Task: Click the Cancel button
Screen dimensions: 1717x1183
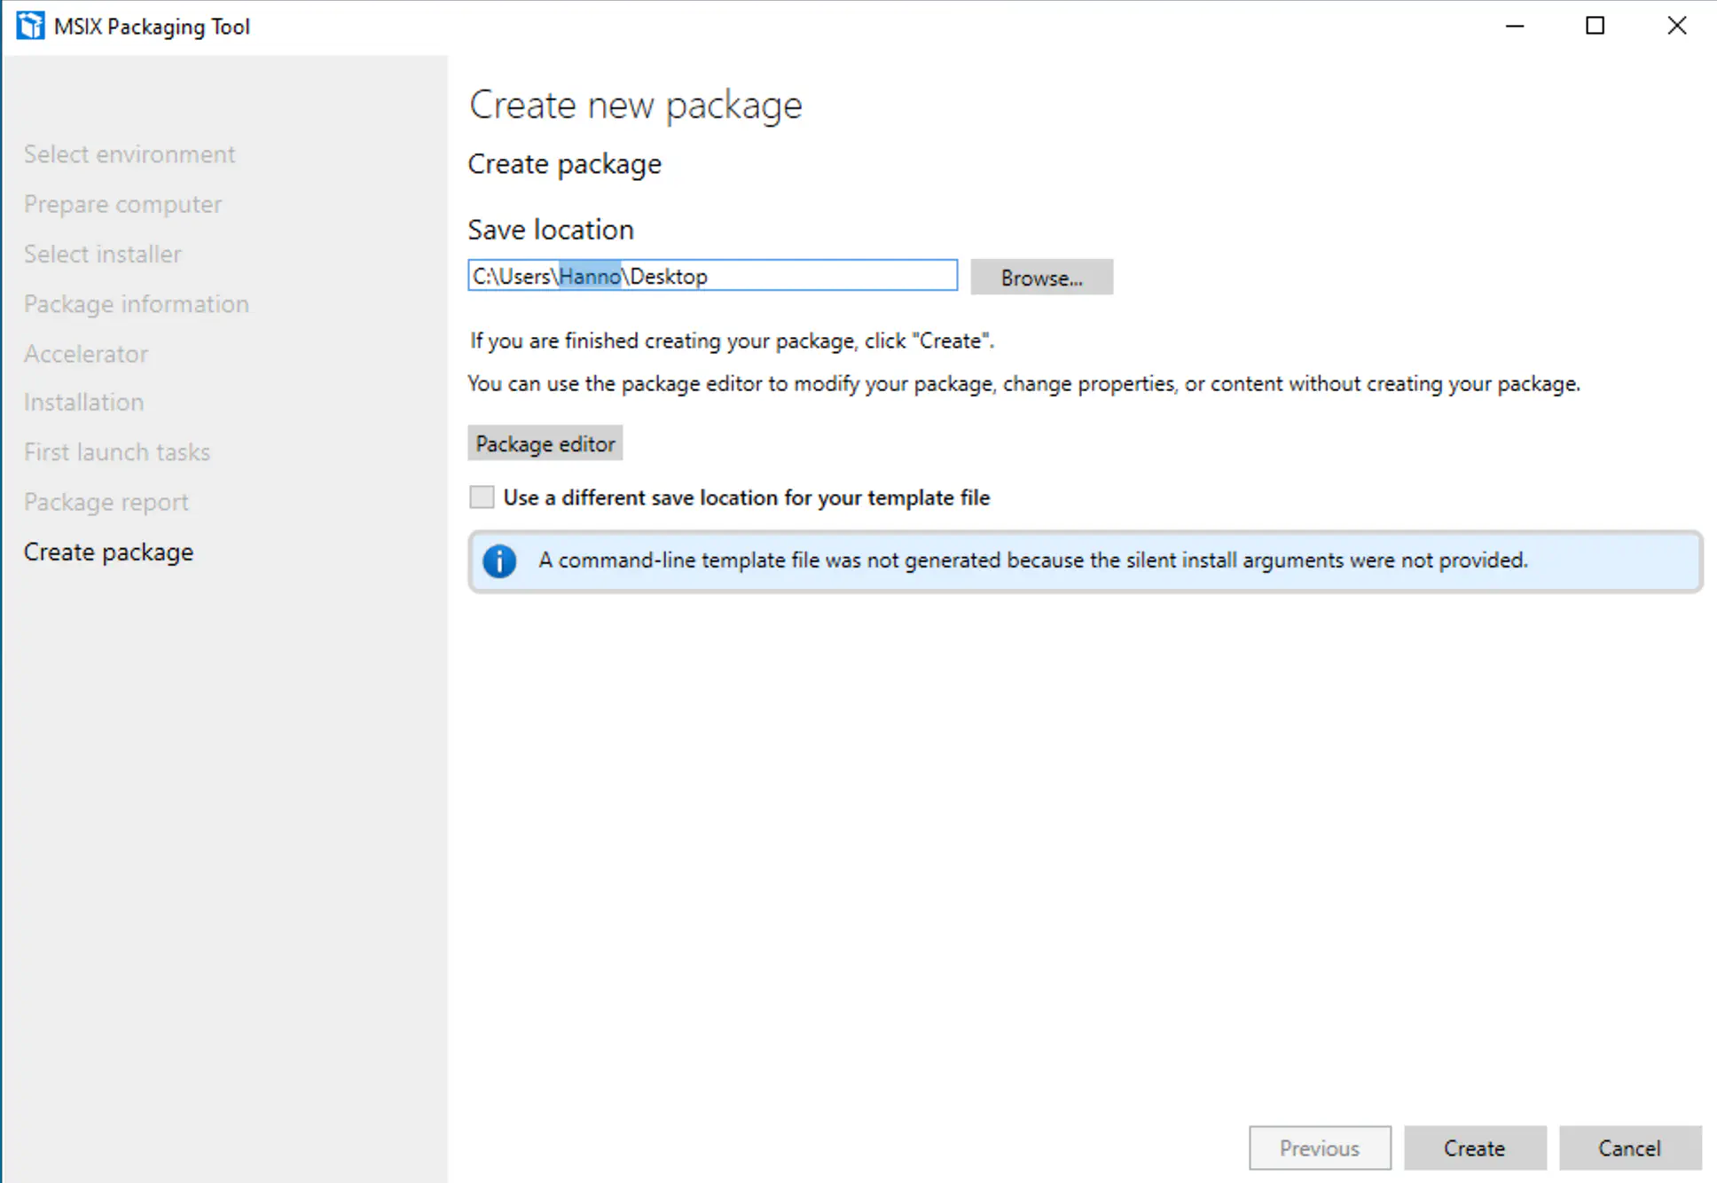Action: pos(1630,1148)
